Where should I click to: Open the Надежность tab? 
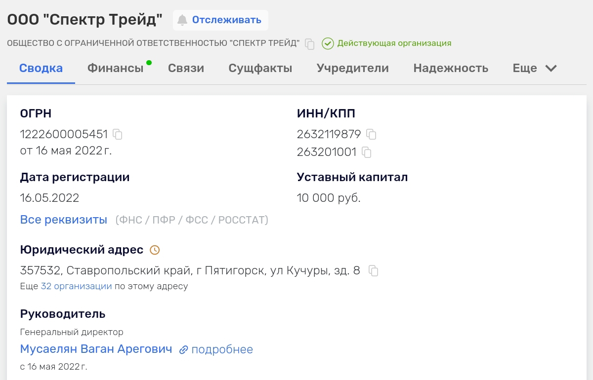[451, 68]
